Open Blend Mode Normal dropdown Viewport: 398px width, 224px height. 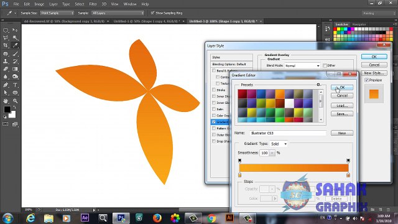(302, 65)
